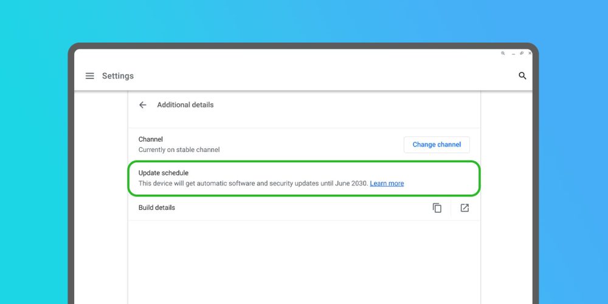
Task: Open the Settings hamburger menu
Action: coord(90,76)
